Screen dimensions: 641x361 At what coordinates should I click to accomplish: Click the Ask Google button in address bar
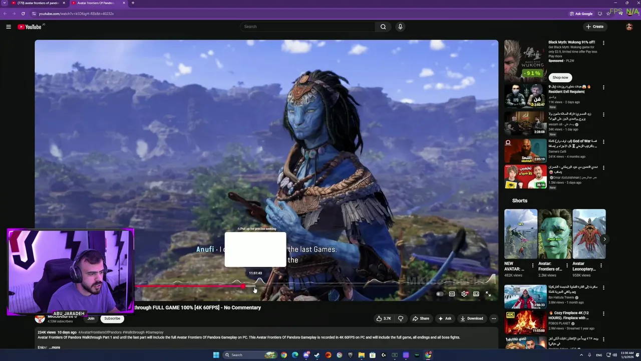[x=581, y=14]
